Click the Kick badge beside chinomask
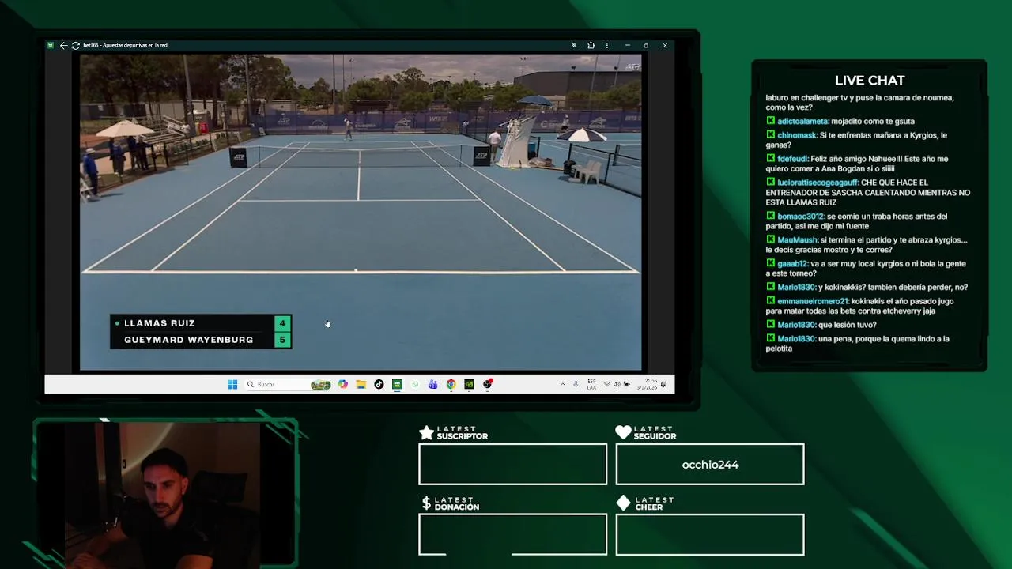This screenshot has width=1012, height=569. pos(770,134)
